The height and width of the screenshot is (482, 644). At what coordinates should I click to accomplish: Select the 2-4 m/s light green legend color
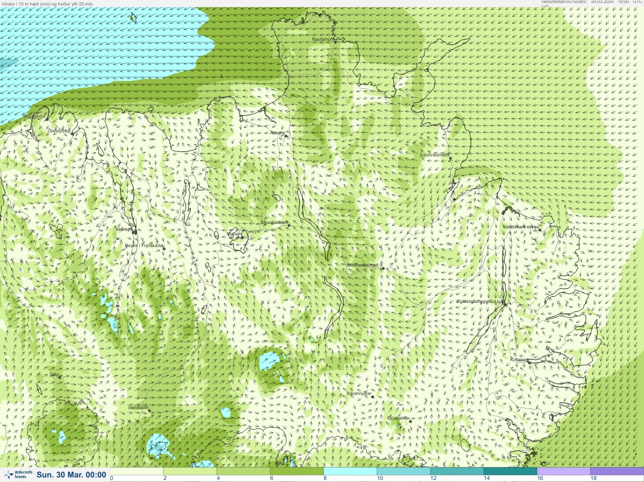tap(190, 471)
